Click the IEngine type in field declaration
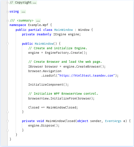Viewport: 134px width, 147px height. coord(60,34)
